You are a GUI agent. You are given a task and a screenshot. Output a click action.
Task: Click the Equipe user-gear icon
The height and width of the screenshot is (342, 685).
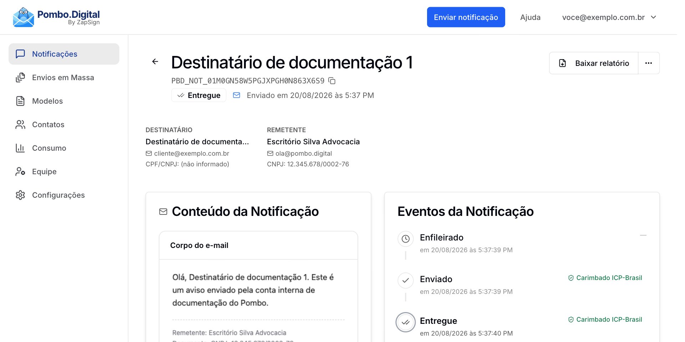click(x=20, y=171)
